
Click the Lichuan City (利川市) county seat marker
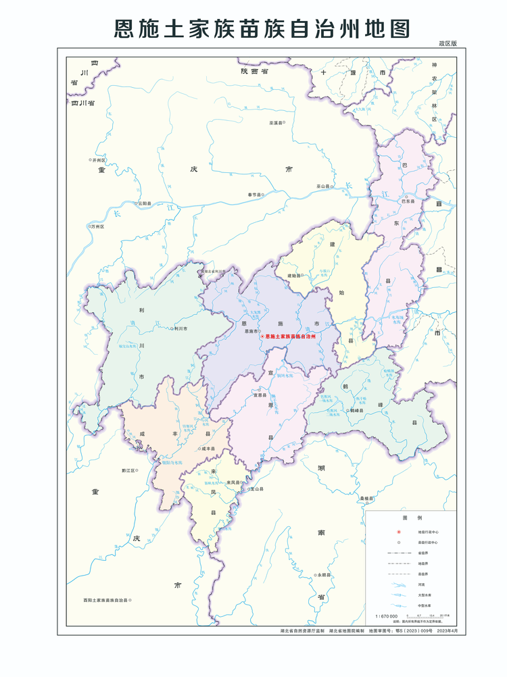170,329
